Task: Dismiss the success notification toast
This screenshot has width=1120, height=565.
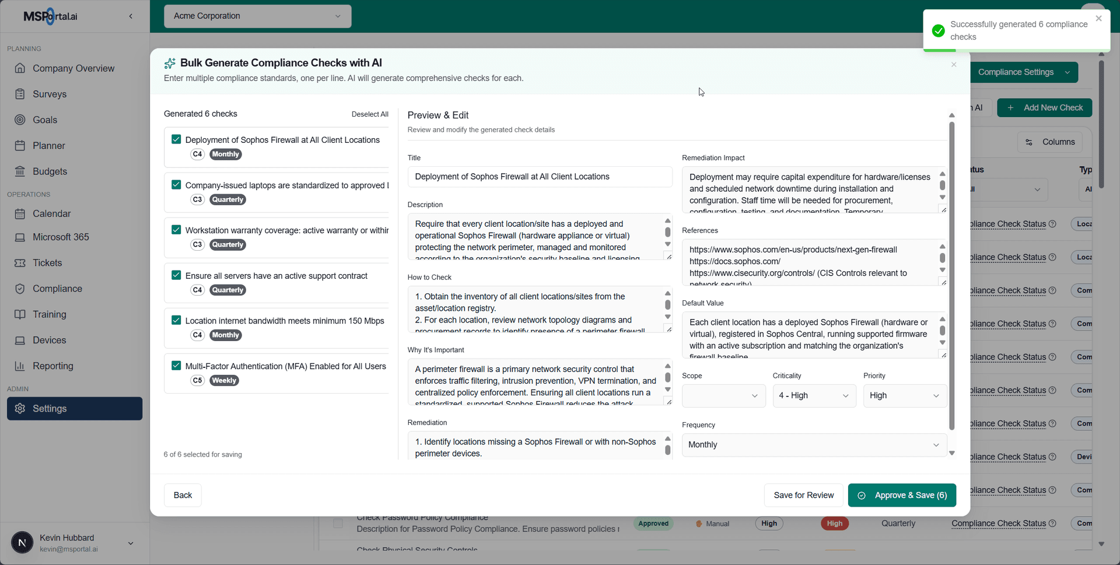Action: 1099,18
